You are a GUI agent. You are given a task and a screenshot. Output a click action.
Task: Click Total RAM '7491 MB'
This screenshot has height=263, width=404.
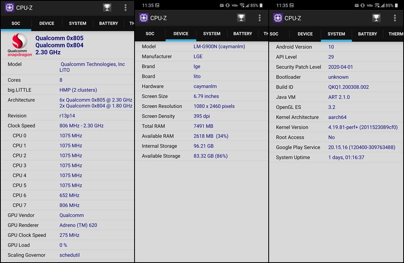click(203, 126)
